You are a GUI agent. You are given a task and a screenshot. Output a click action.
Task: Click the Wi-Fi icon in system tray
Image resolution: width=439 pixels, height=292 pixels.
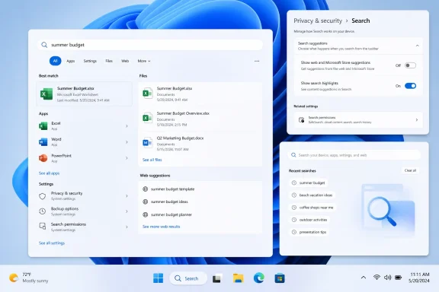pyautogui.click(x=377, y=278)
